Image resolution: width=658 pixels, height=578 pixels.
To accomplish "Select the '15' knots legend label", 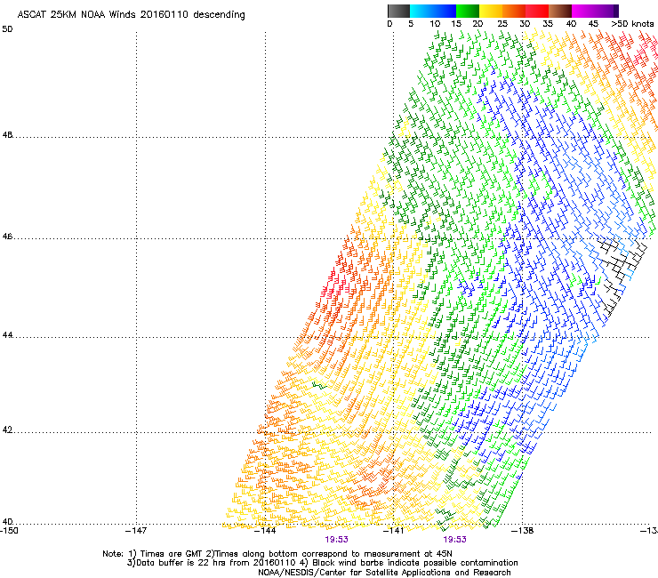I will tap(456, 24).
